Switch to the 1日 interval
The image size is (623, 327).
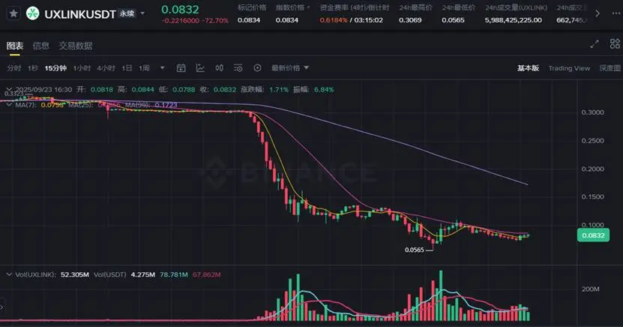pyautogui.click(x=127, y=68)
